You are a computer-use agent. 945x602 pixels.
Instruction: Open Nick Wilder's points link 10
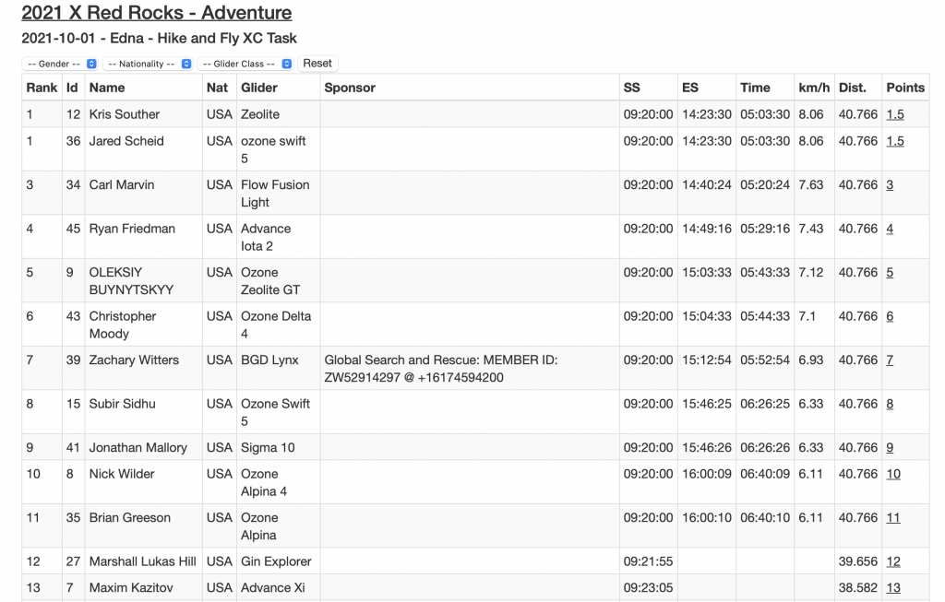click(892, 474)
